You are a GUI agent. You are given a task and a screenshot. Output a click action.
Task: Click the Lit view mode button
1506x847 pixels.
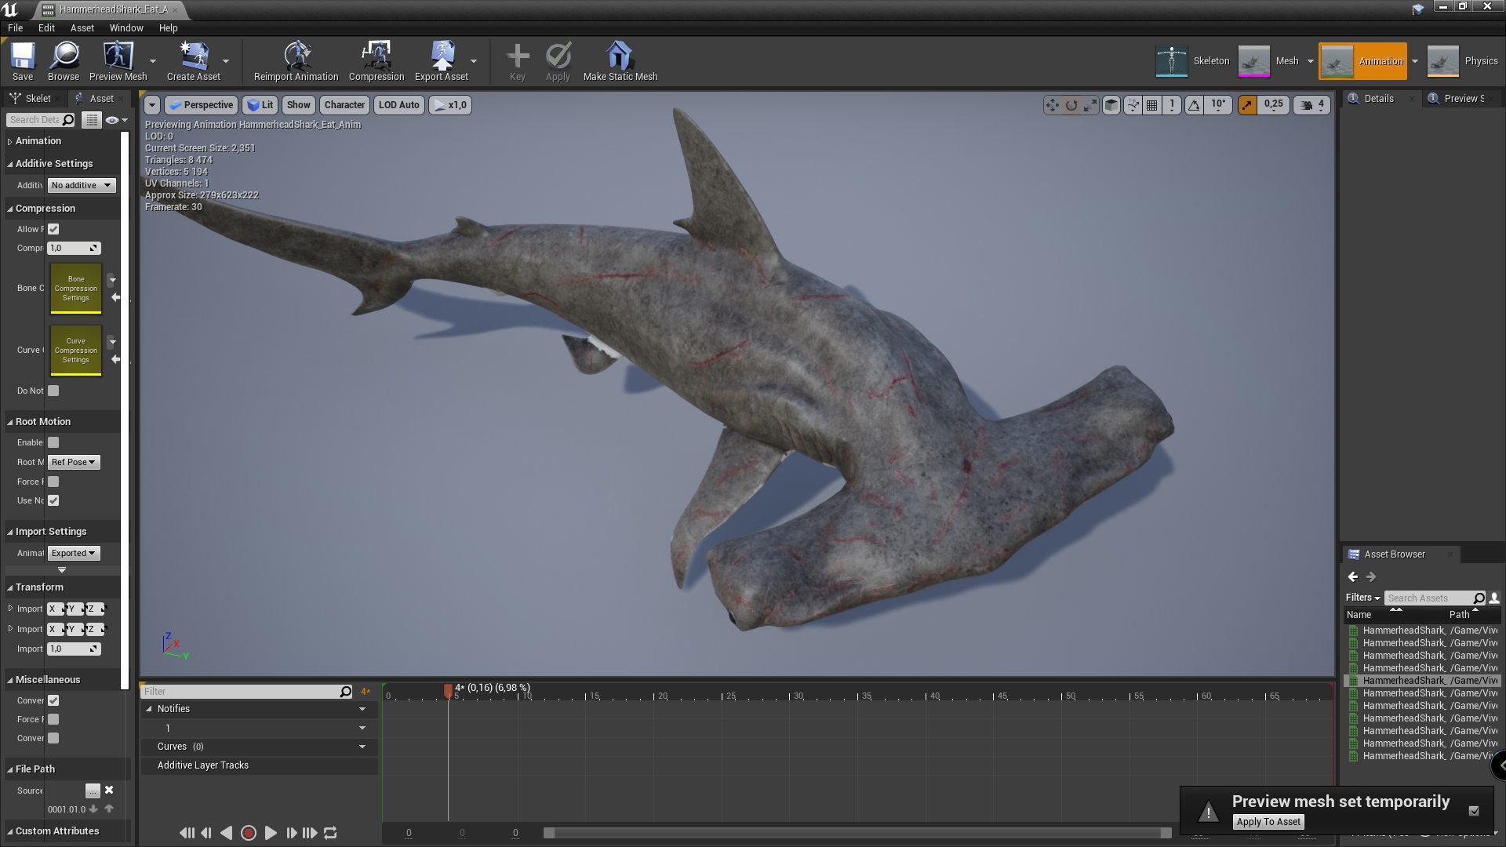(x=260, y=105)
